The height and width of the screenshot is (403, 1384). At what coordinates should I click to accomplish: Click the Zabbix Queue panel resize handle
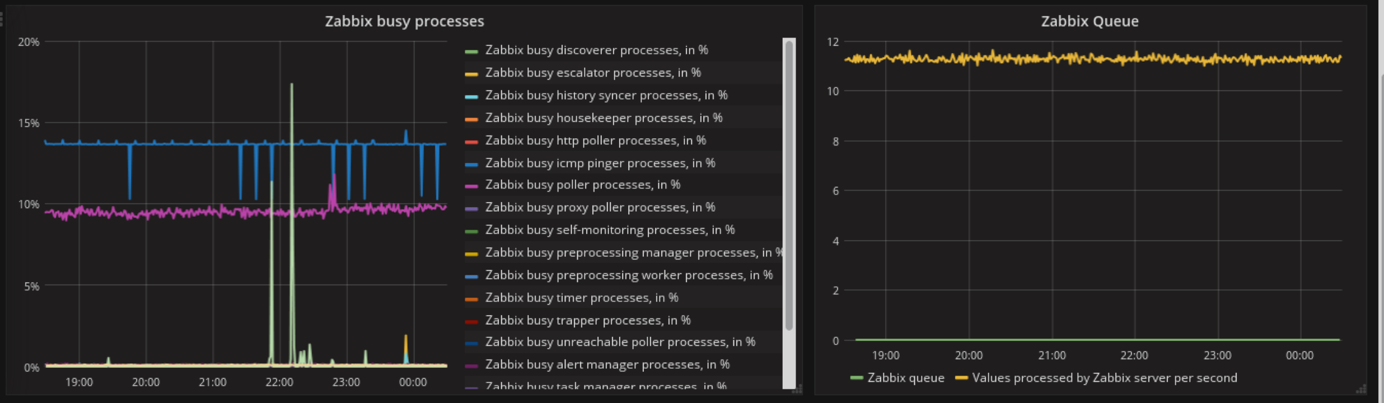[1360, 389]
